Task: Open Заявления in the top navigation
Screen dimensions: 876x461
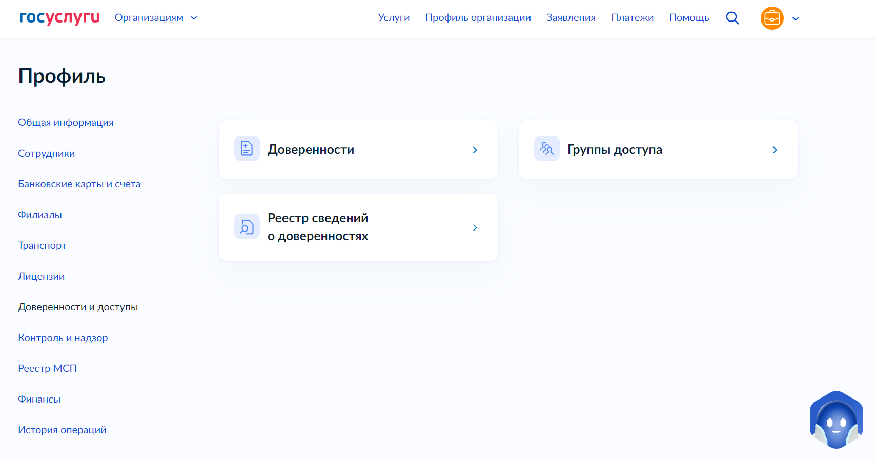Action: pos(571,18)
